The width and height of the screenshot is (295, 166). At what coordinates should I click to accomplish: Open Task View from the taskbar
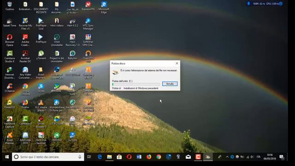tap(89, 157)
